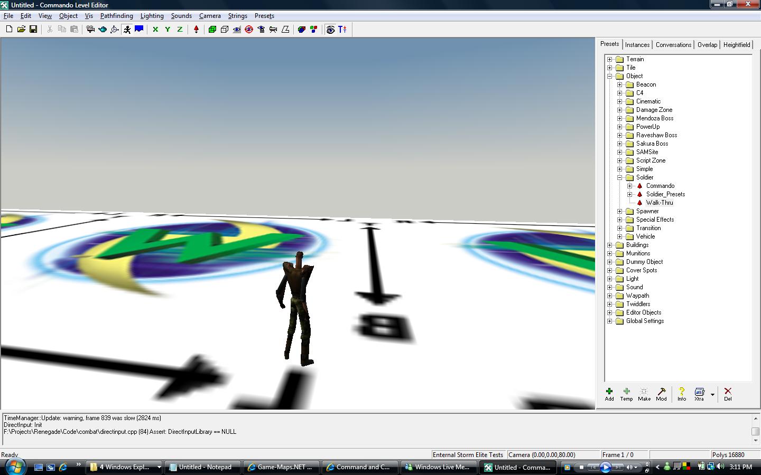Click the green solid cube icon
The image size is (761, 475).
pos(212,30)
